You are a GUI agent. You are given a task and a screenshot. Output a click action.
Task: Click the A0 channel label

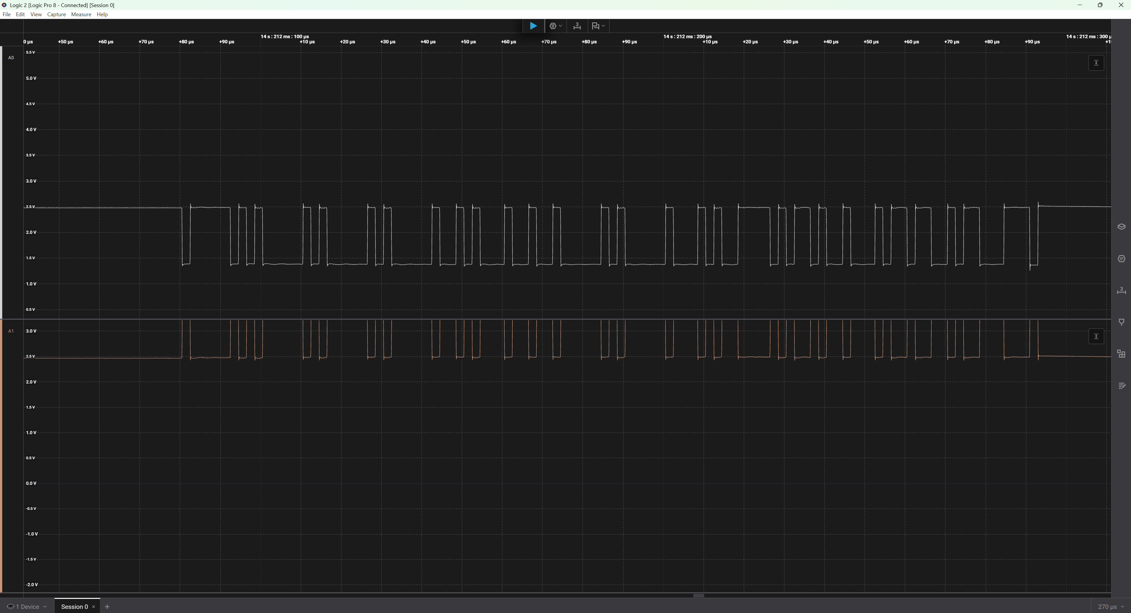point(11,57)
